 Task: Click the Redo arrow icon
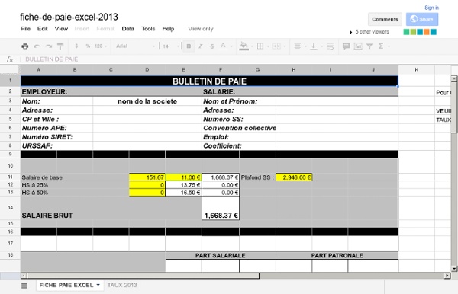49,46
